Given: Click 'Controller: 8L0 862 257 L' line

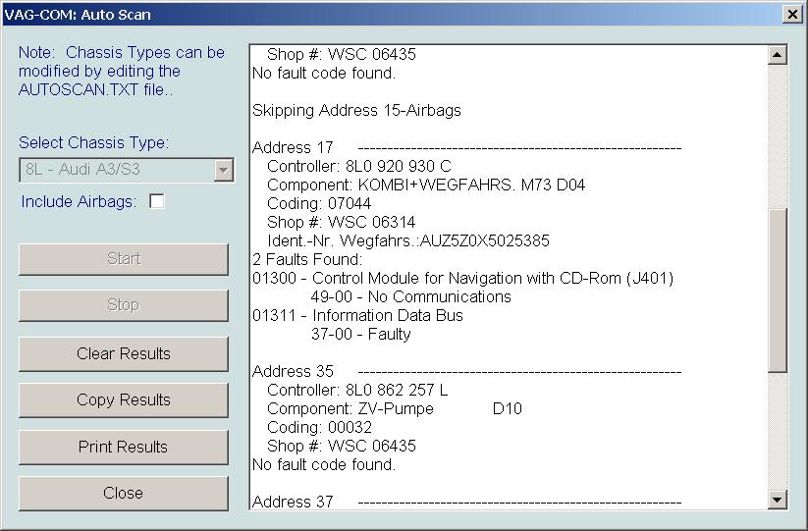Looking at the screenshot, I should coord(357,390).
